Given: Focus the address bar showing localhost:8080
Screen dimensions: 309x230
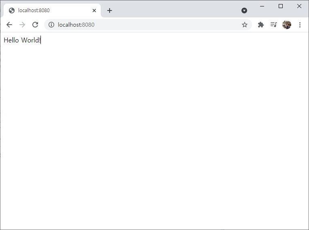Looking at the screenshot, I should coord(148,25).
